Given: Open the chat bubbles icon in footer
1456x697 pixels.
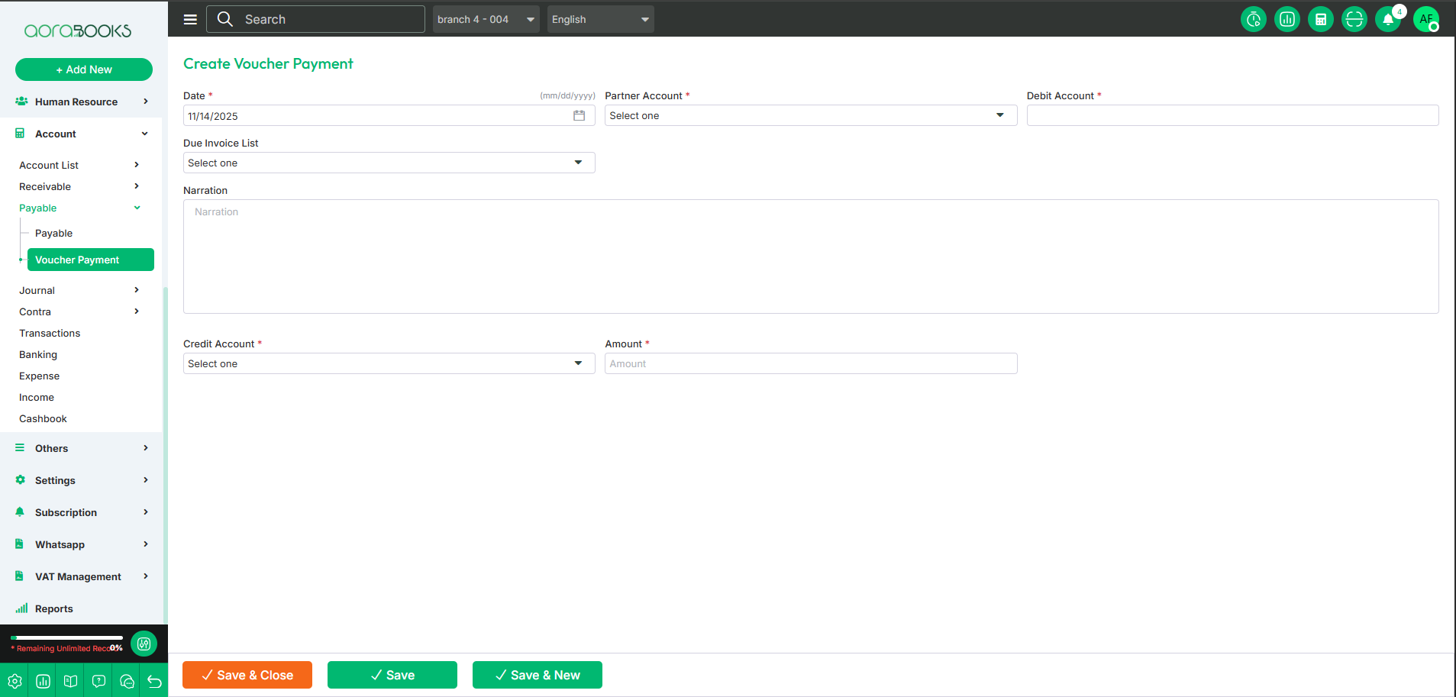Looking at the screenshot, I should 127,681.
